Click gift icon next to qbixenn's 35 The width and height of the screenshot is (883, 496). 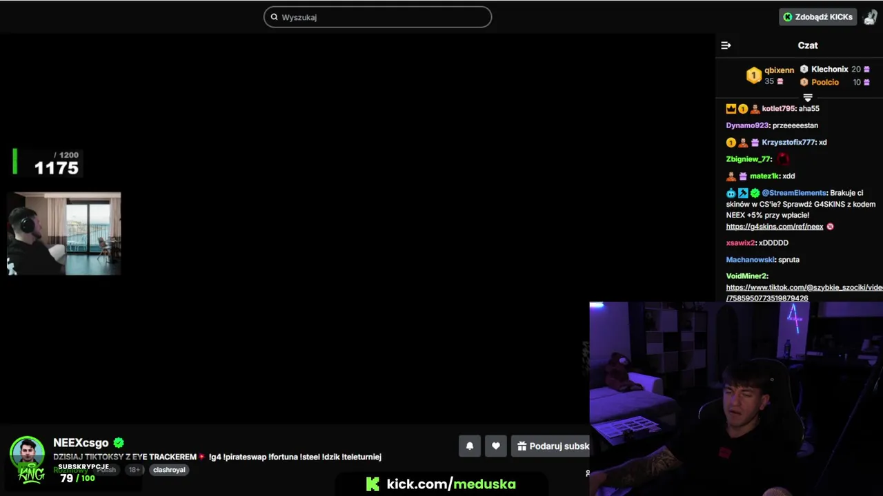click(780, 81)
